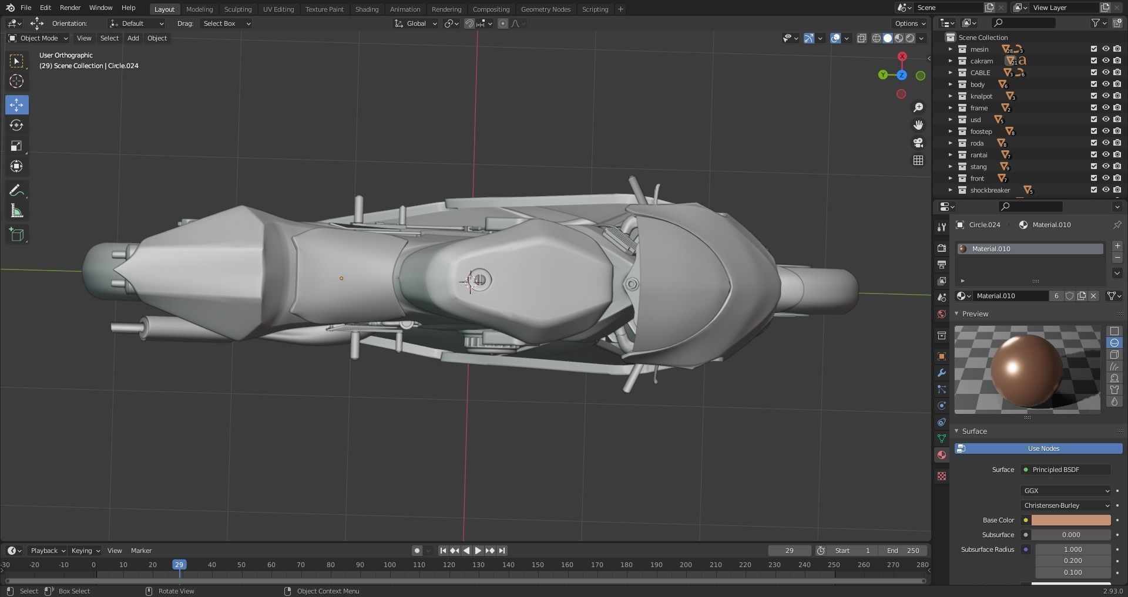Toggle proportional editing
Image resolution: width=1128 pixels, height=597 pixels.
tap(503, 23)
